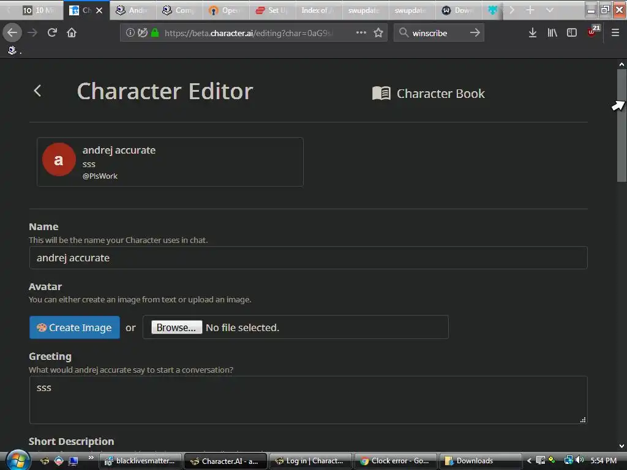The height and width of the screenshot is (470, 627).
Task: Click the 5:54 PM taskbar clock
Action: pos(603,461)
